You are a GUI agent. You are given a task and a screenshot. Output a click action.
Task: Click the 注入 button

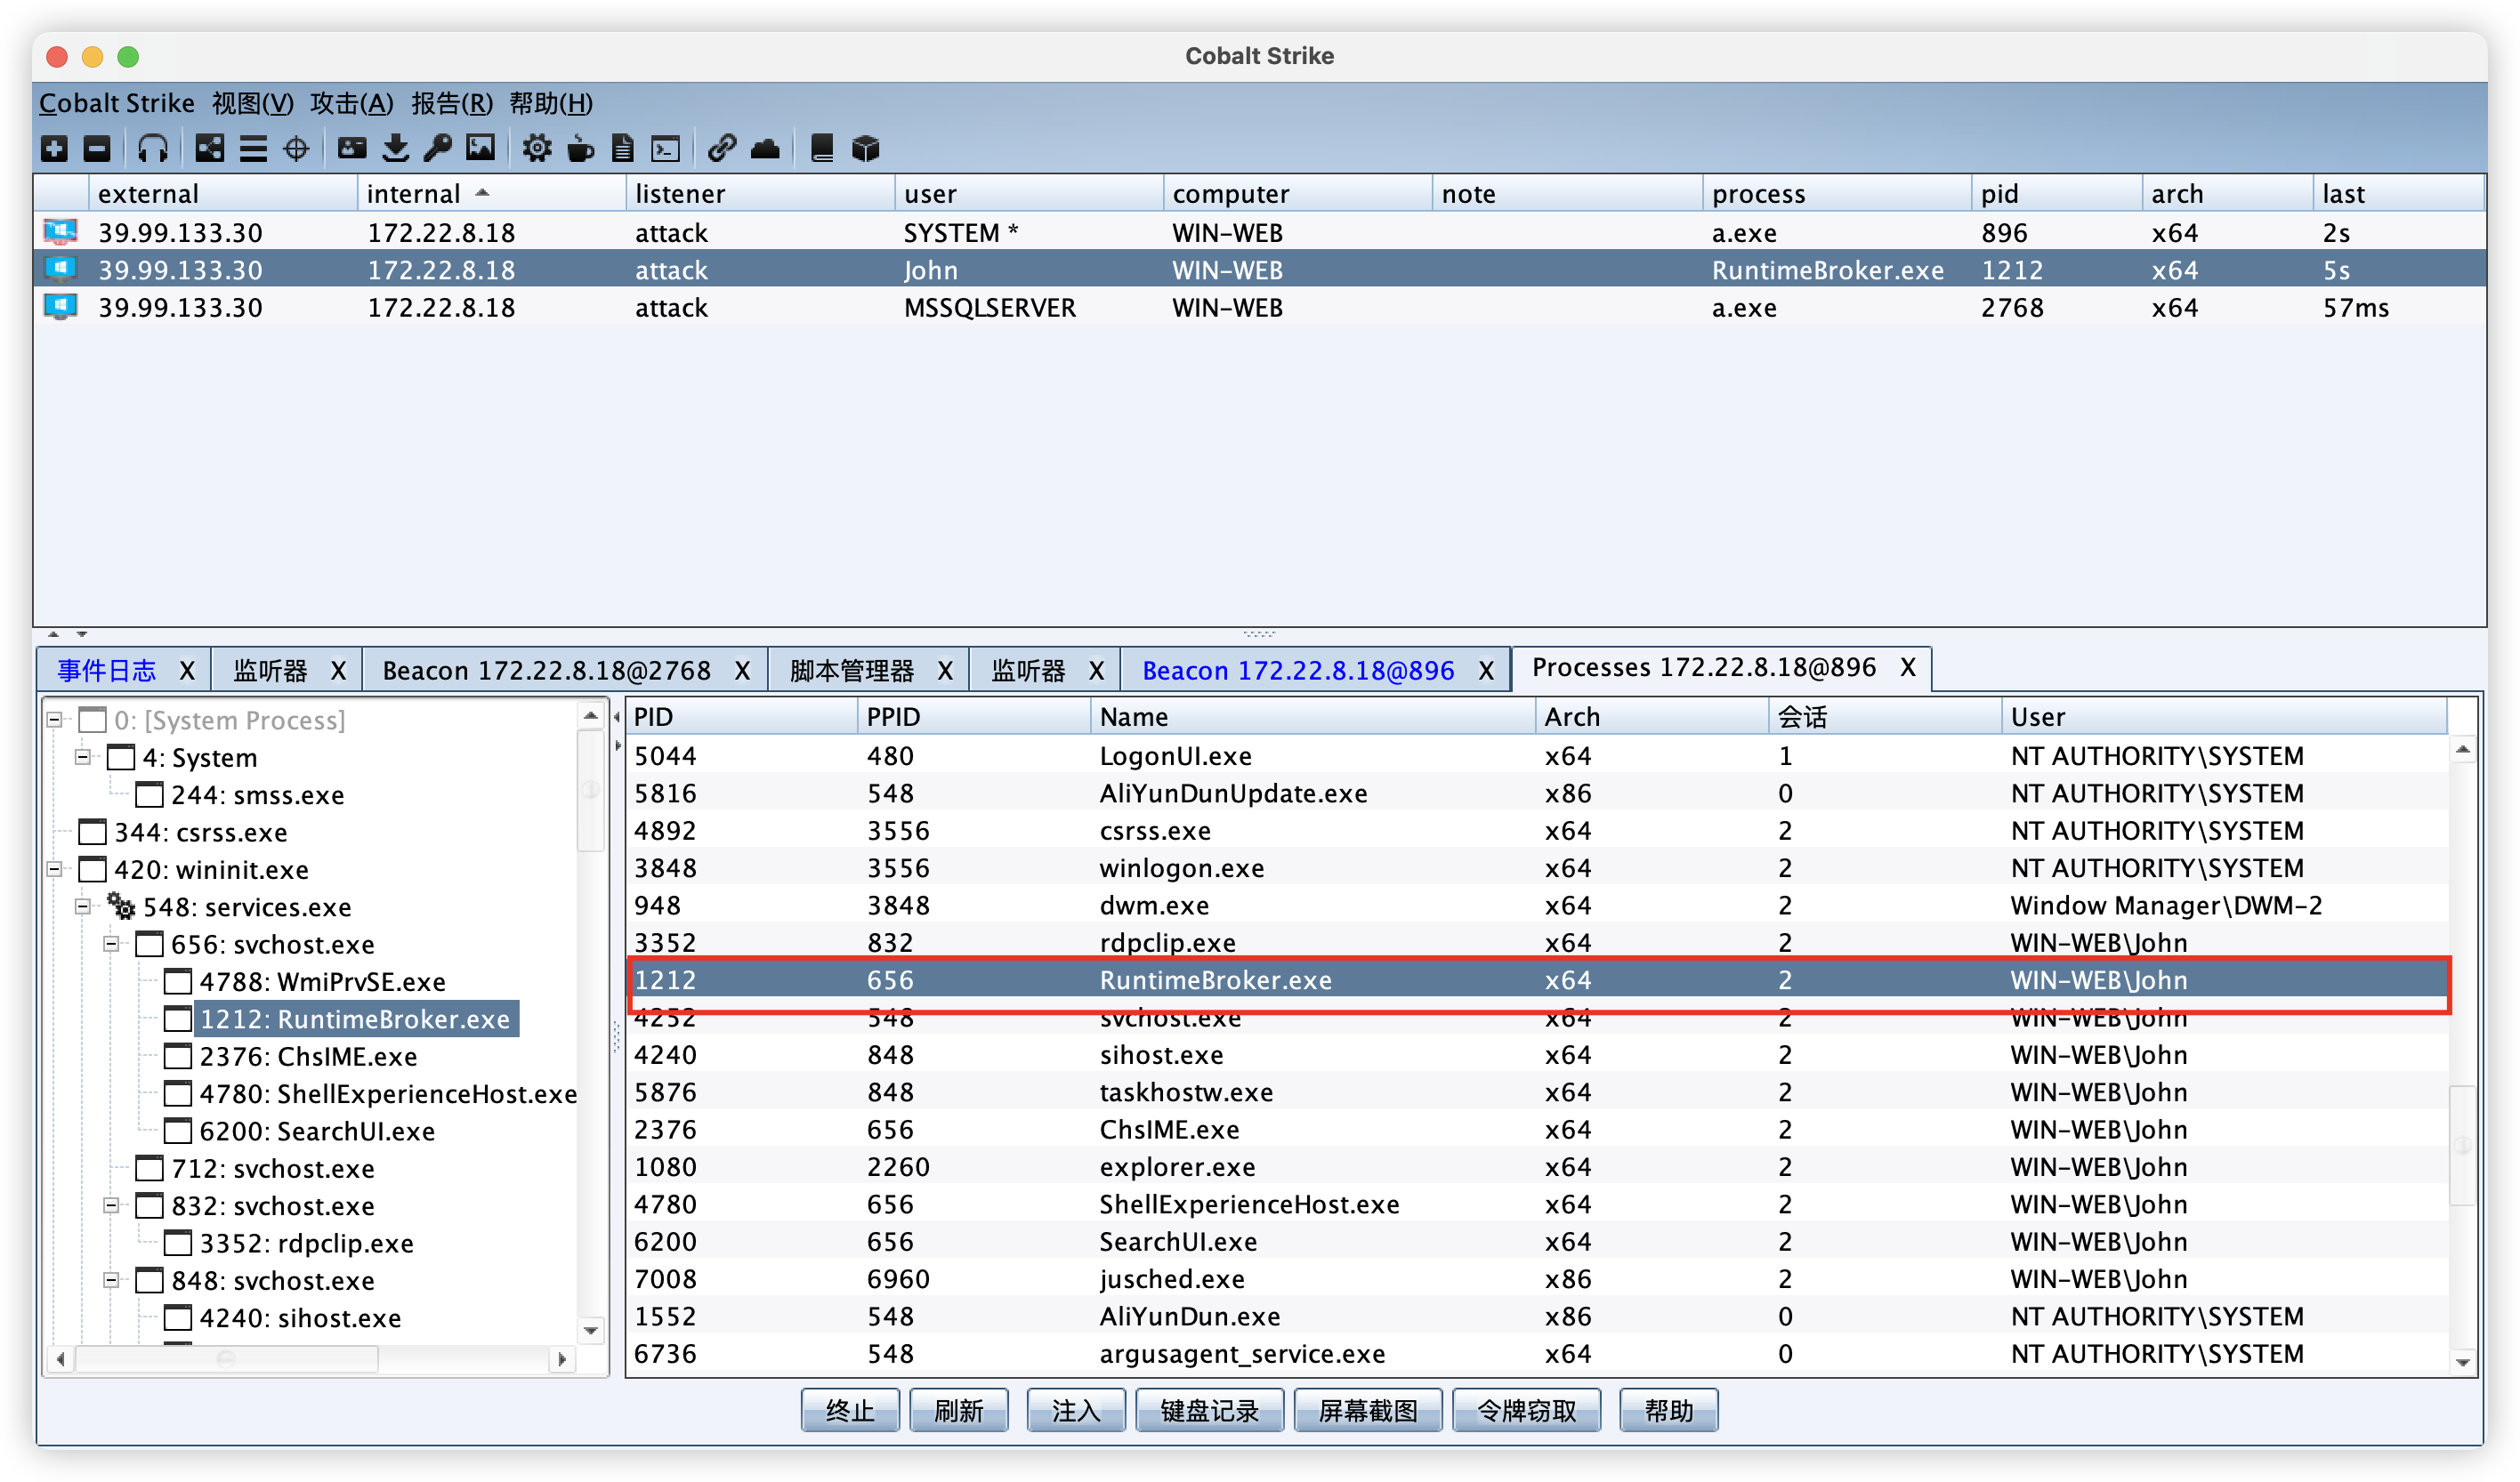click(x=1076, y=1410)
